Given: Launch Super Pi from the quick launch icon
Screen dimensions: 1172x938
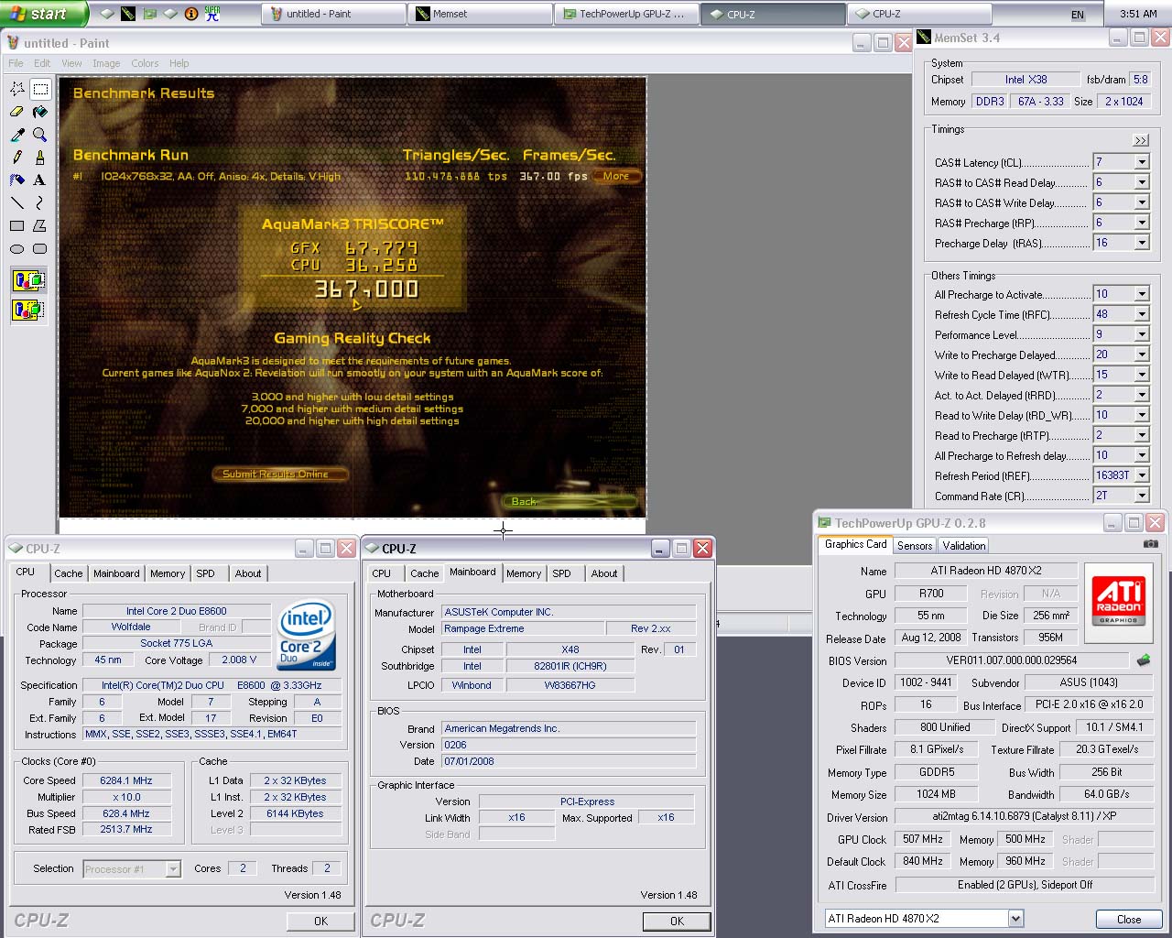Looking at the screenshot, I should [x=212, y=14].
